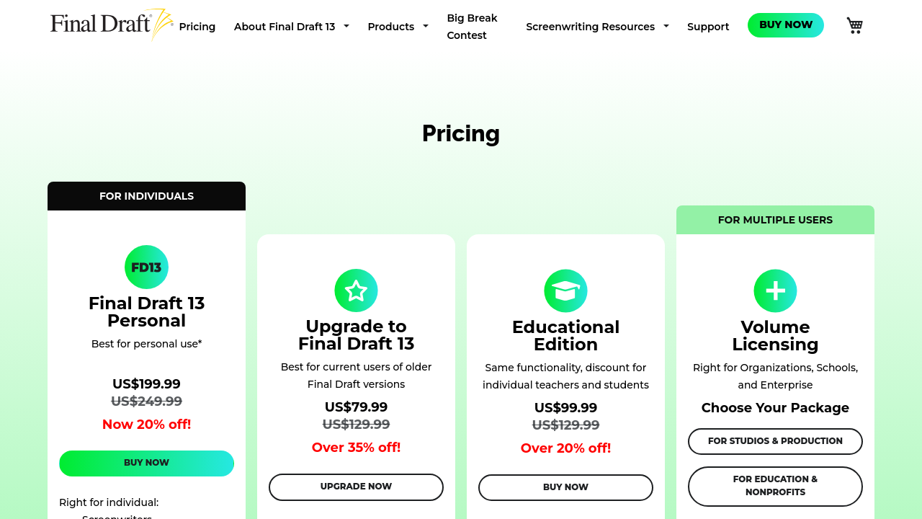The height and width of the screenshot is (519, 922).
Task: Open the Pricing menu item
Action: coord(197,27)
